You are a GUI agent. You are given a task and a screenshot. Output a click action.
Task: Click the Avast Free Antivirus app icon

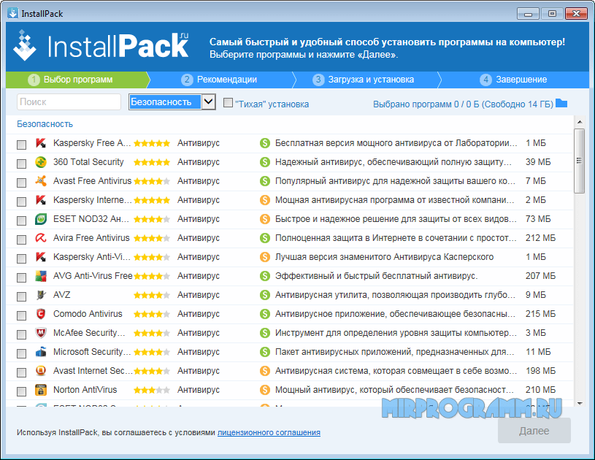(x=41, y=181)
